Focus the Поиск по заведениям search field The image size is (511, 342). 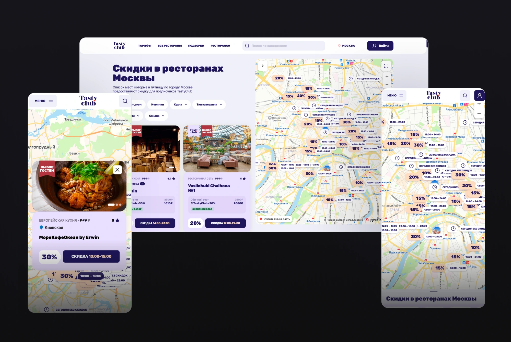click(x=284, y=46)
